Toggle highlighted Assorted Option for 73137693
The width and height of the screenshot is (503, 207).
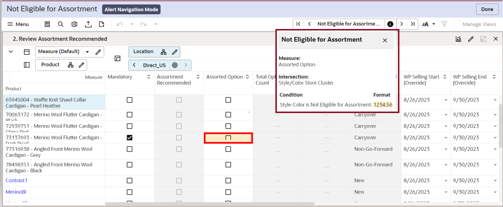point(228,138)
